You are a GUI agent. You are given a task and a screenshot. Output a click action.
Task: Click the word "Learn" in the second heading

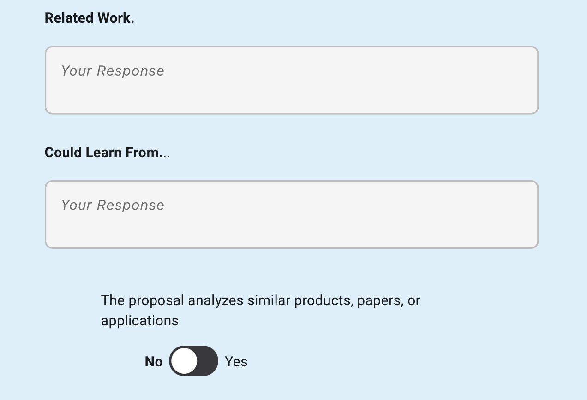tap(107, 153)
